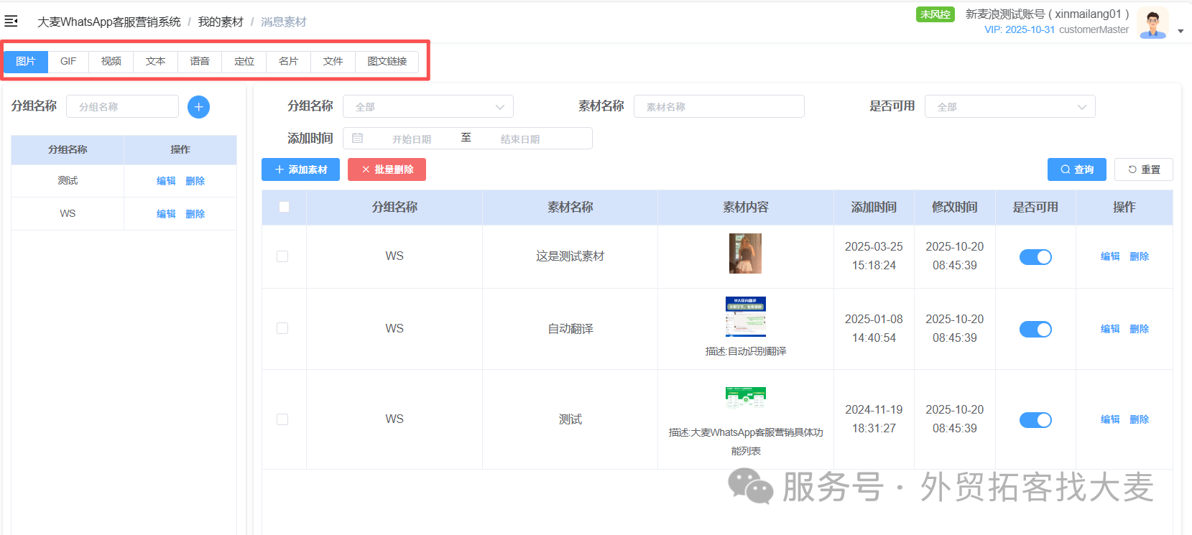Click the 2025-03-25 15:18:24 added-time cell
The width and height of the screenshot is (1192, 535).
(874, 256)
